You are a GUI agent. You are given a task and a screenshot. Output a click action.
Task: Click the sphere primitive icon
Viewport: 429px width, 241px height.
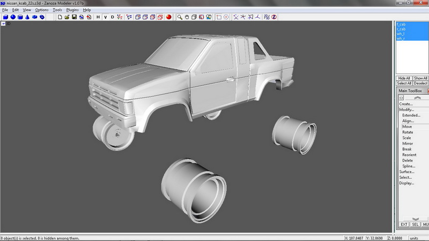[12, 17]
